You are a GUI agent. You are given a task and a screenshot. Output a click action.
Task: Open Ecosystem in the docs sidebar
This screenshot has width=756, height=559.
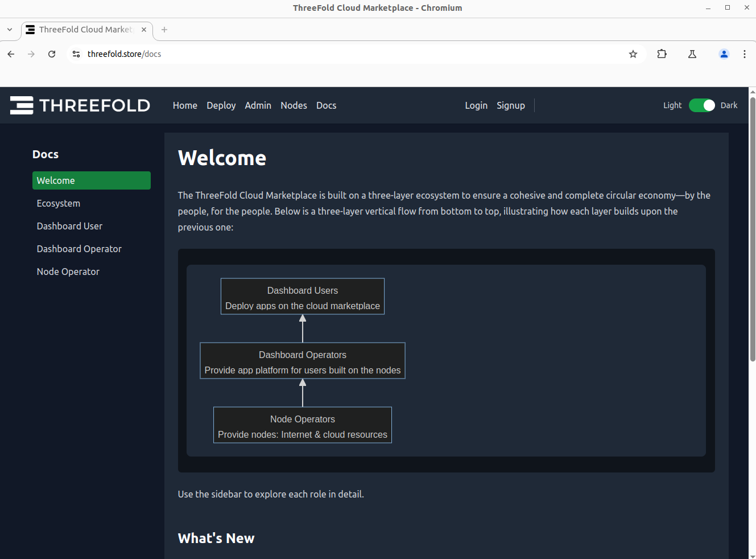click(92, 203)
